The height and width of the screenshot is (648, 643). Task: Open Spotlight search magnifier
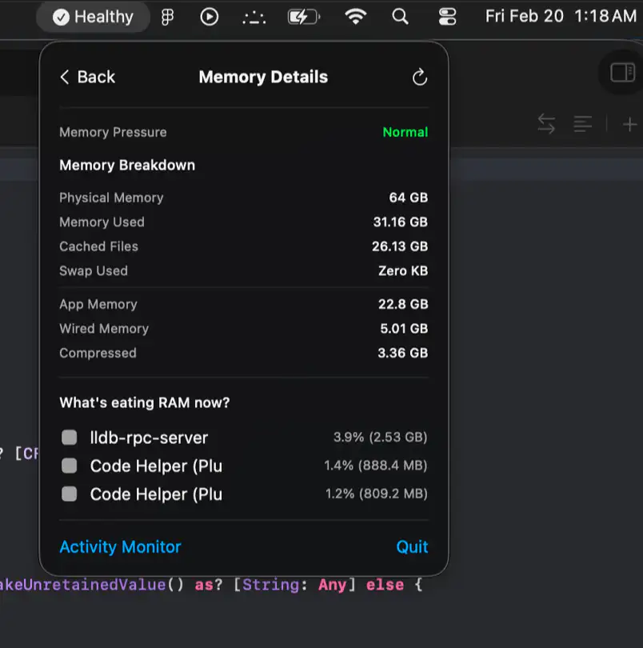click(400, 17)
